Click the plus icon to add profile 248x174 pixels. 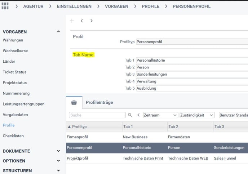72,21
